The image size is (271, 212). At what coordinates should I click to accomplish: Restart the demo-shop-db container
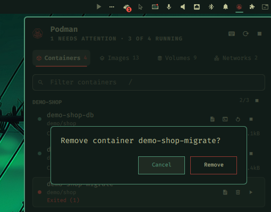click(238, 119)
